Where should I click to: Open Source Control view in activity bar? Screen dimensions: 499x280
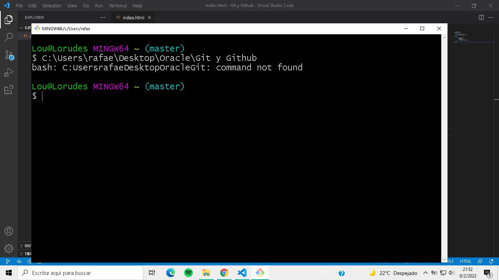click(x=9, y=55)
